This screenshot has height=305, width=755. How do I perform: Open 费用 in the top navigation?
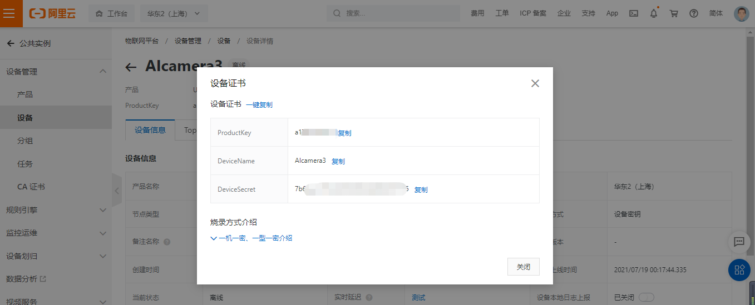point(477,13)
